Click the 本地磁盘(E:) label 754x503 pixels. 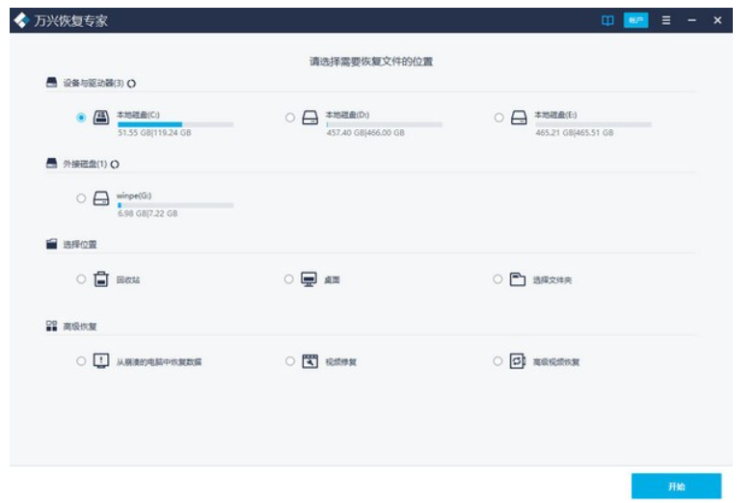coord(556,115)
